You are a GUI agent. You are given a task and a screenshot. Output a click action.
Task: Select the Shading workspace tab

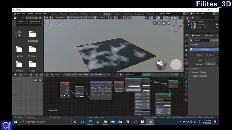click(107, 14)
